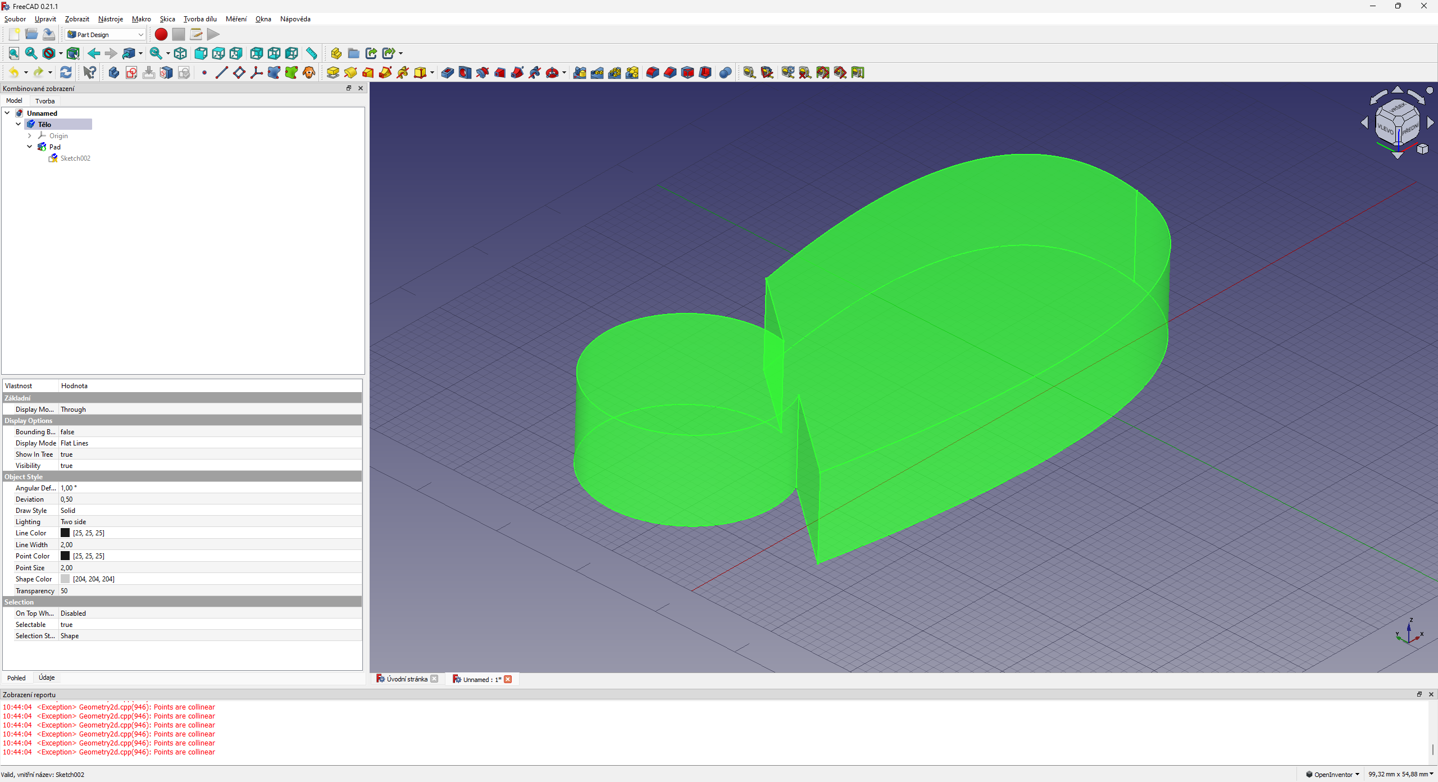
Task: Toggle the Selectable property value
Action: tap(66, 625)
